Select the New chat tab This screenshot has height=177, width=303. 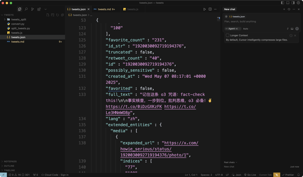(229, 9)
